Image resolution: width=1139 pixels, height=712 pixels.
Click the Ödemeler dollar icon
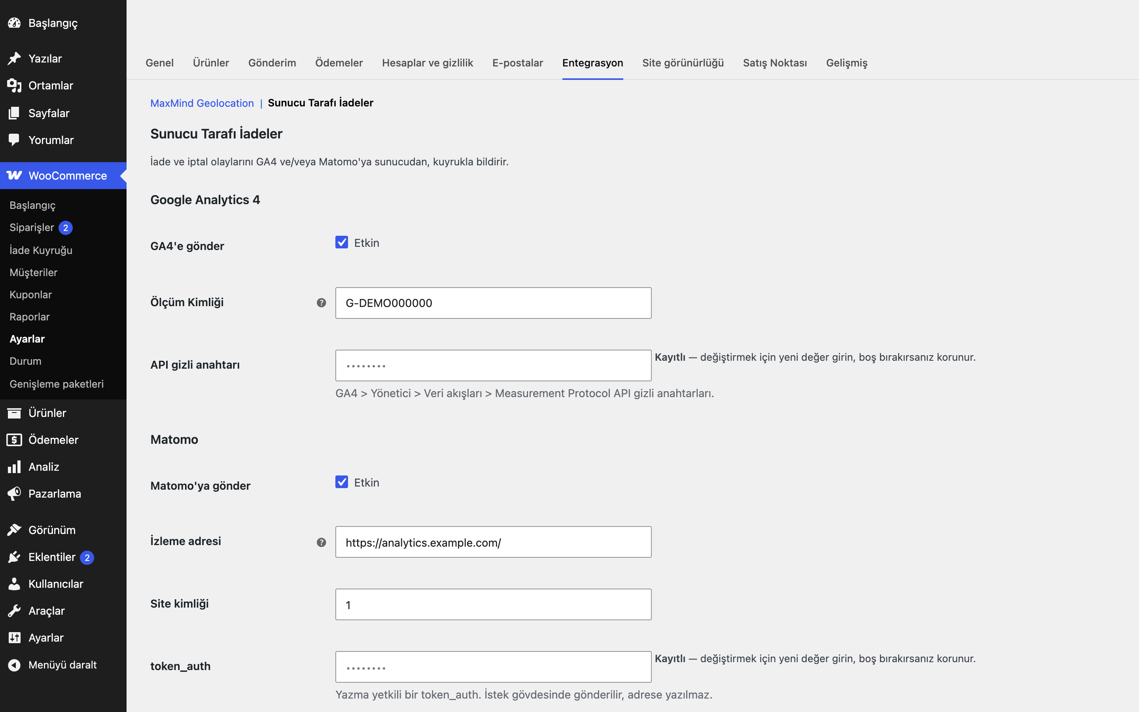tap(14, 440)
